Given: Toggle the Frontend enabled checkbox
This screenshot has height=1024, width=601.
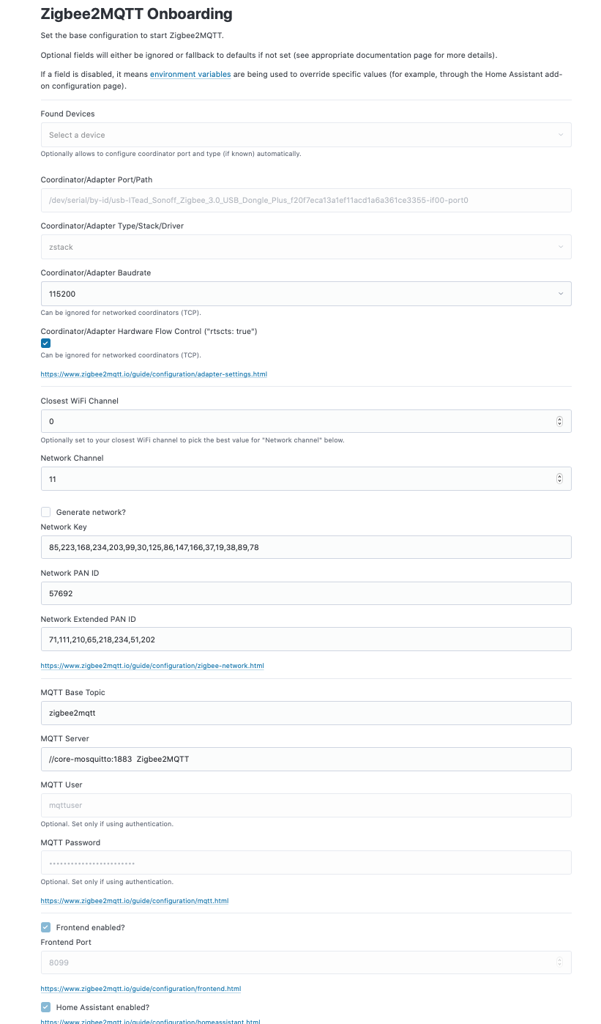Looking at the screenshot, I should tap(46, 927).
